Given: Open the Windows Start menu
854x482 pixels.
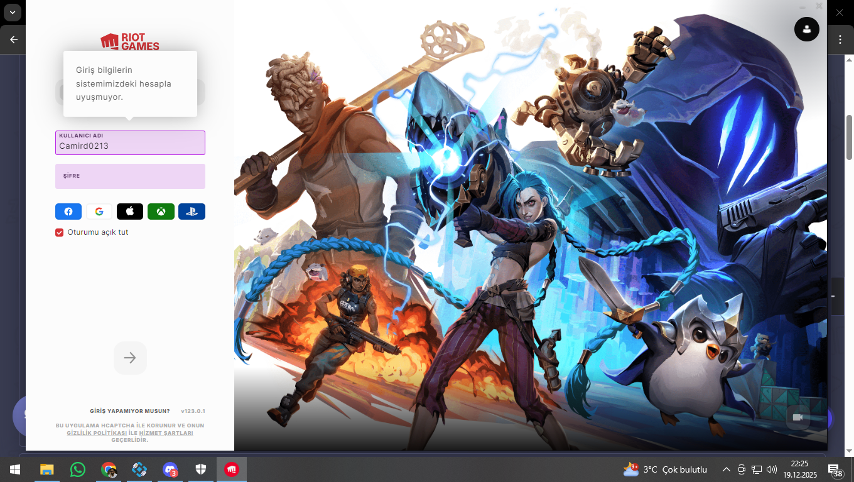Looking at the screenshot, I should click(x=14, y=469).
